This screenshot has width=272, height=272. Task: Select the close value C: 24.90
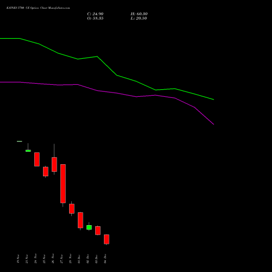[x=95, y=14]
